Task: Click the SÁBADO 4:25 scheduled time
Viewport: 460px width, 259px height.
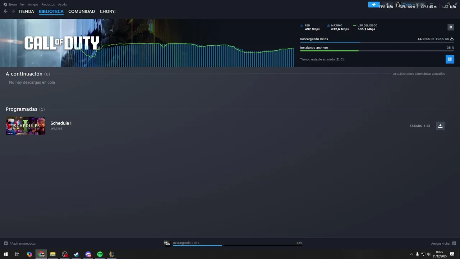Action: point(420,126)
